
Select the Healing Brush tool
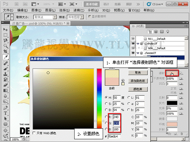coord(5,63)
